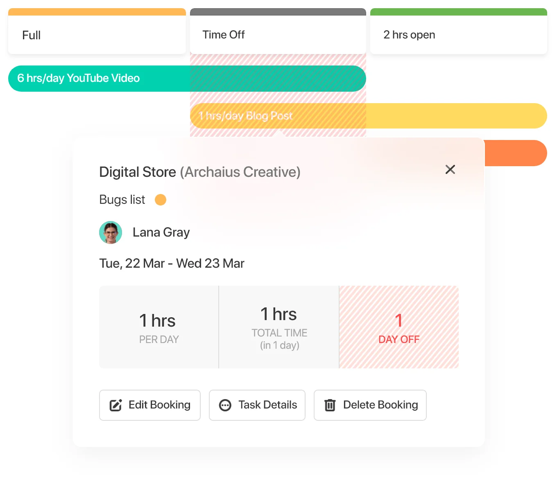Click the Full day header card
The height and width of the screenshot is (492, 557).
pos(97,31)
